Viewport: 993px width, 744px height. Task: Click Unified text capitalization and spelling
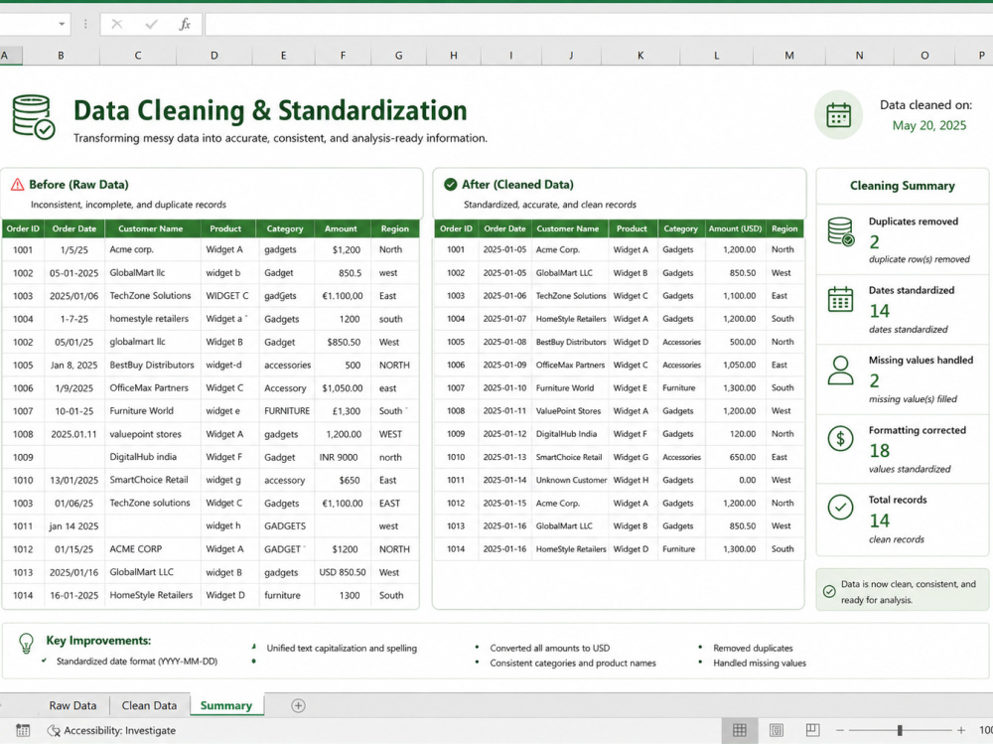coord(342,648)
